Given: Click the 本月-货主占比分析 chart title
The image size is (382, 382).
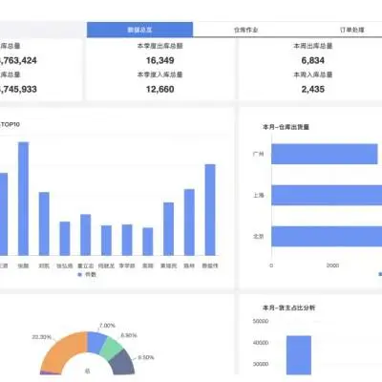Looking at the screenshot, I should [288, 308].
